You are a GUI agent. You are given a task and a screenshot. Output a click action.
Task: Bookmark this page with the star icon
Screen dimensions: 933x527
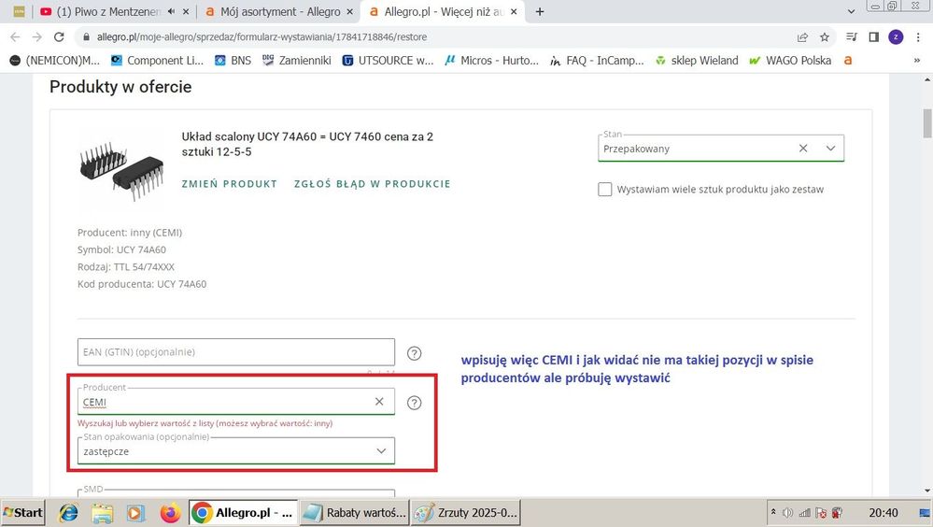coord(825,37)
